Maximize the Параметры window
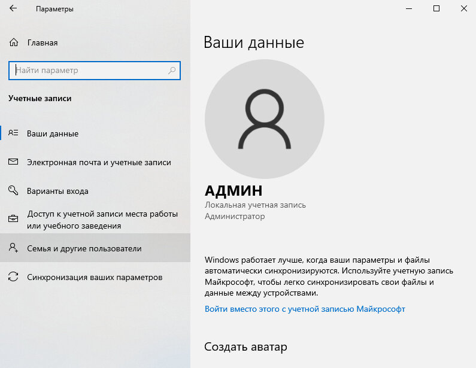 pyautogui.click(x=436, y=8)
